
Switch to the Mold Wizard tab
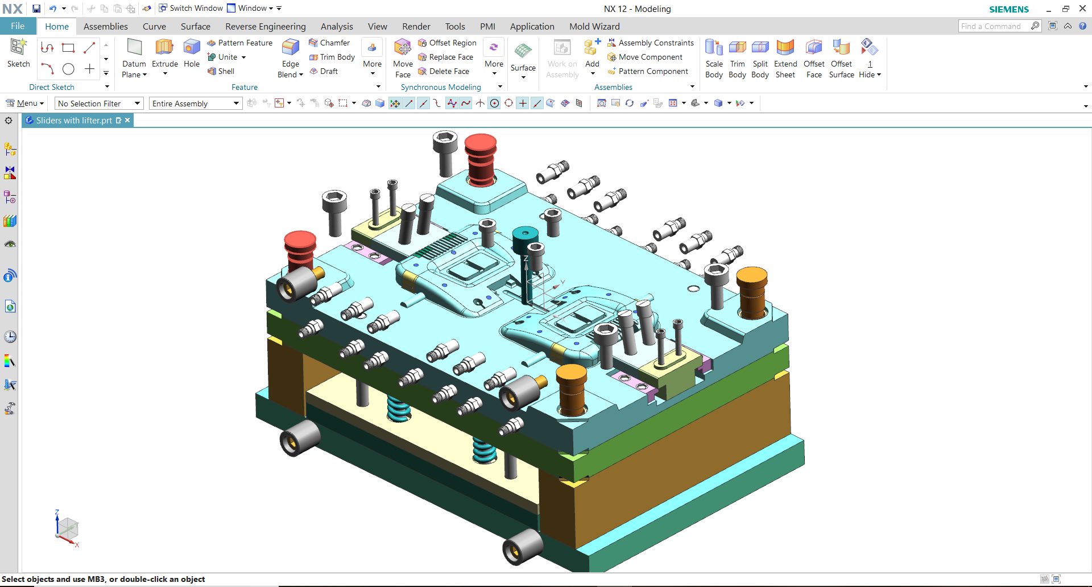coord(594,26)
